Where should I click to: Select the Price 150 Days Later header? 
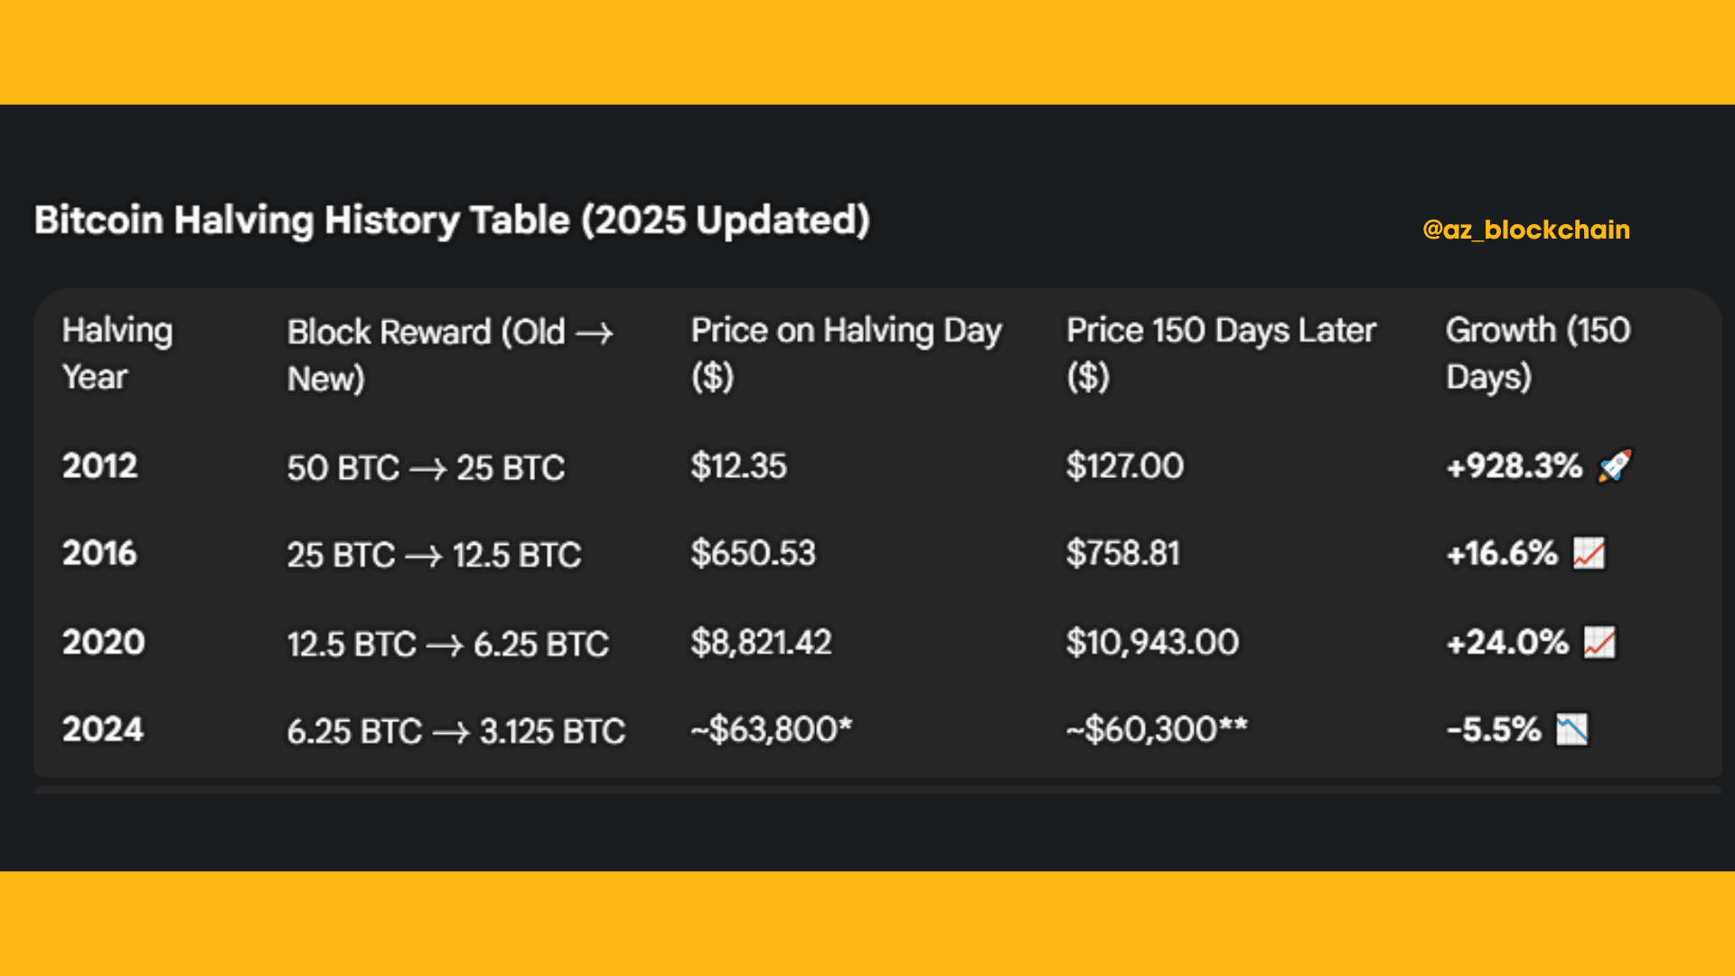[1220, 353]
